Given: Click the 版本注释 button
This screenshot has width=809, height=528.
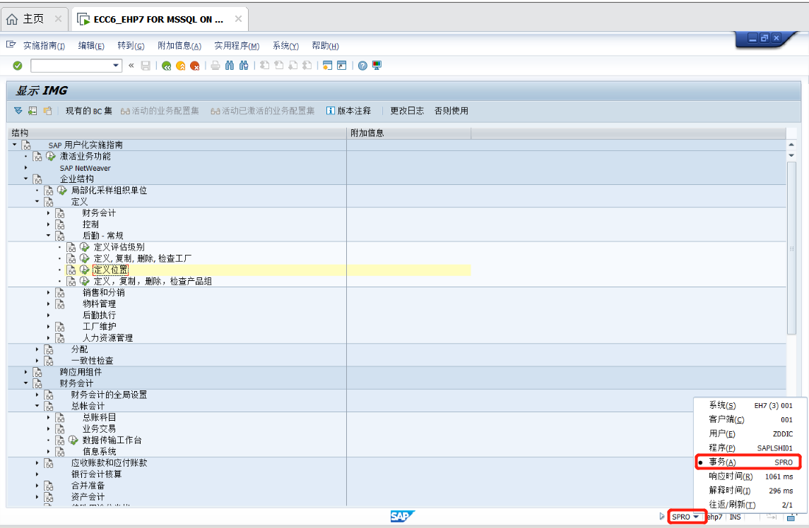Looking at the screenshot, I should point(349,111).
